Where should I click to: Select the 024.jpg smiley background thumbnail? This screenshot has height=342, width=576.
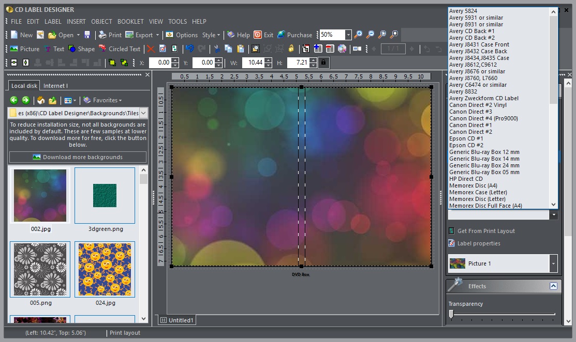104,269
